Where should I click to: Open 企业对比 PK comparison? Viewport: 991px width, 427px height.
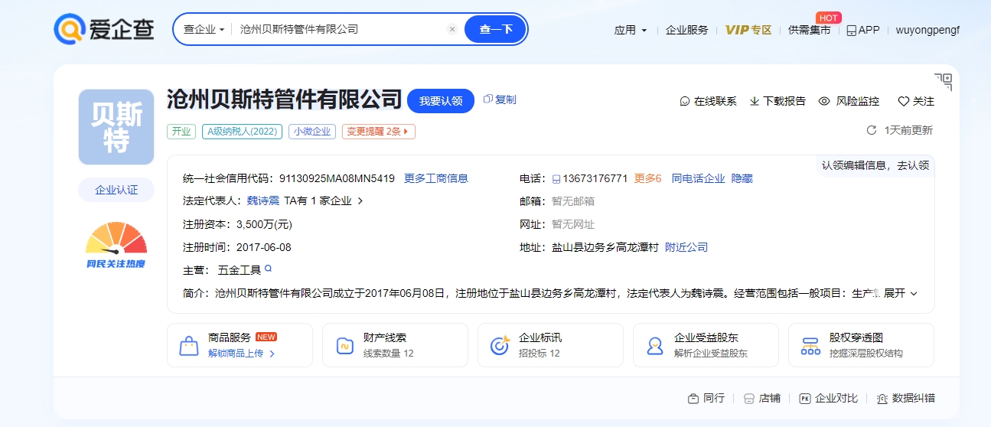click(829, 399)
